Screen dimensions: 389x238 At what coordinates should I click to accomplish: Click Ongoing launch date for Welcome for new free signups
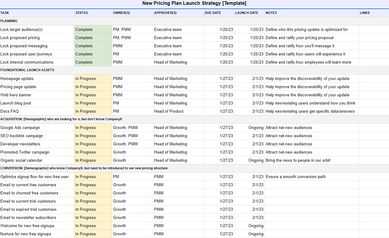249,226
